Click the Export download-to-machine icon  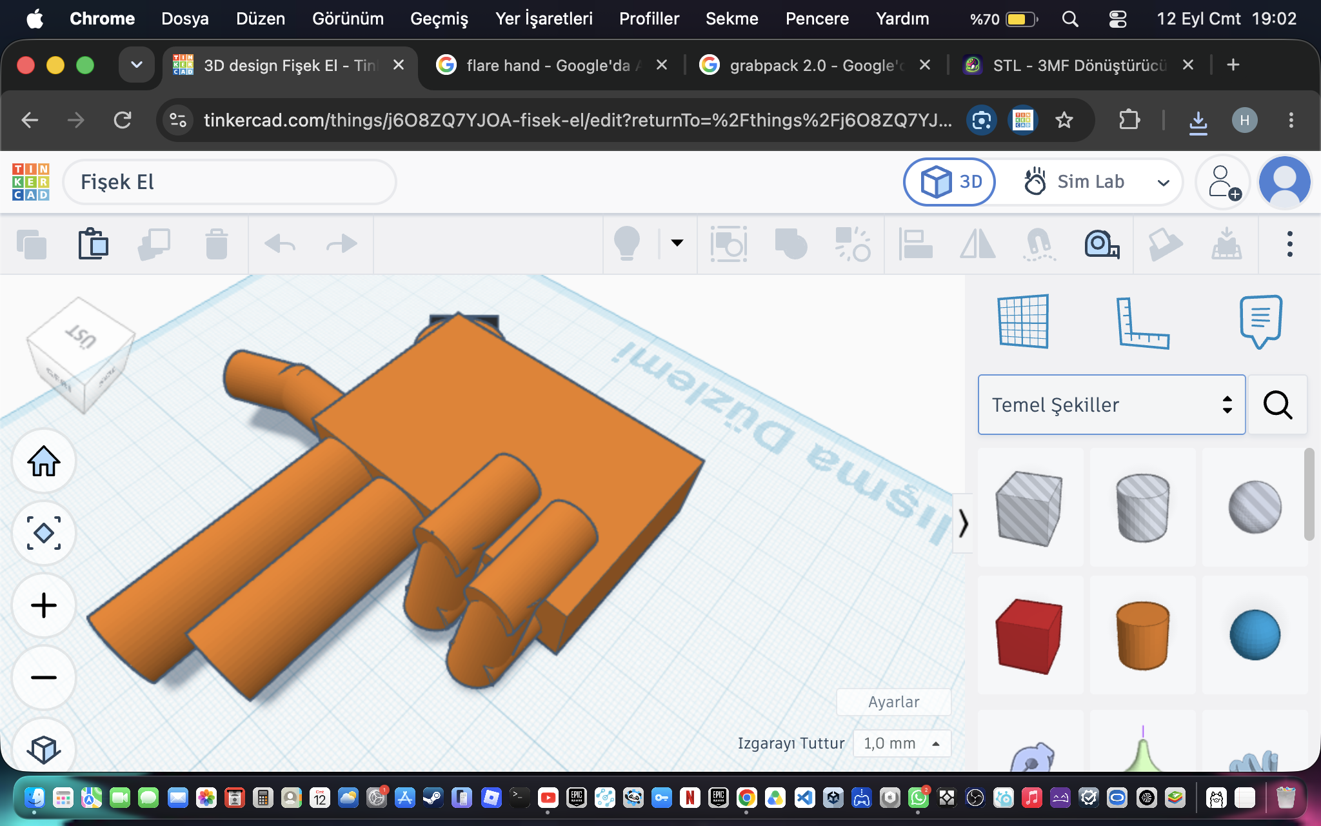[x=1226, y=244]
